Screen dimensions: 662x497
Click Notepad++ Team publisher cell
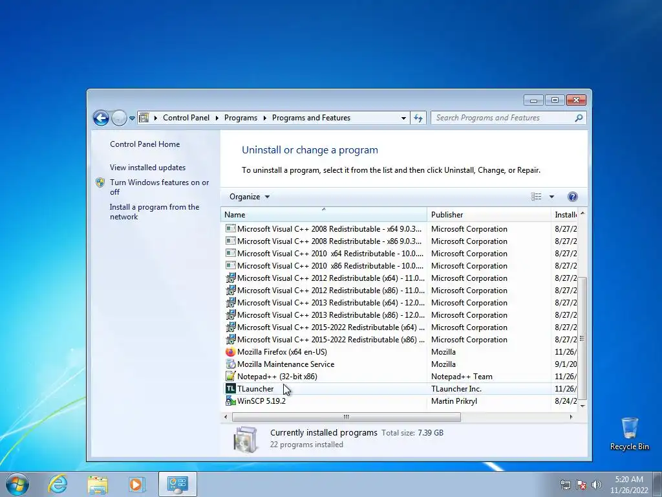462,377
